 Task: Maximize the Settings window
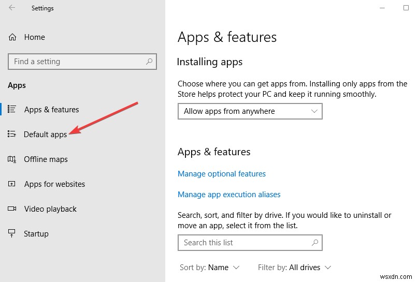pyautogui.click(x=406, y=8)
